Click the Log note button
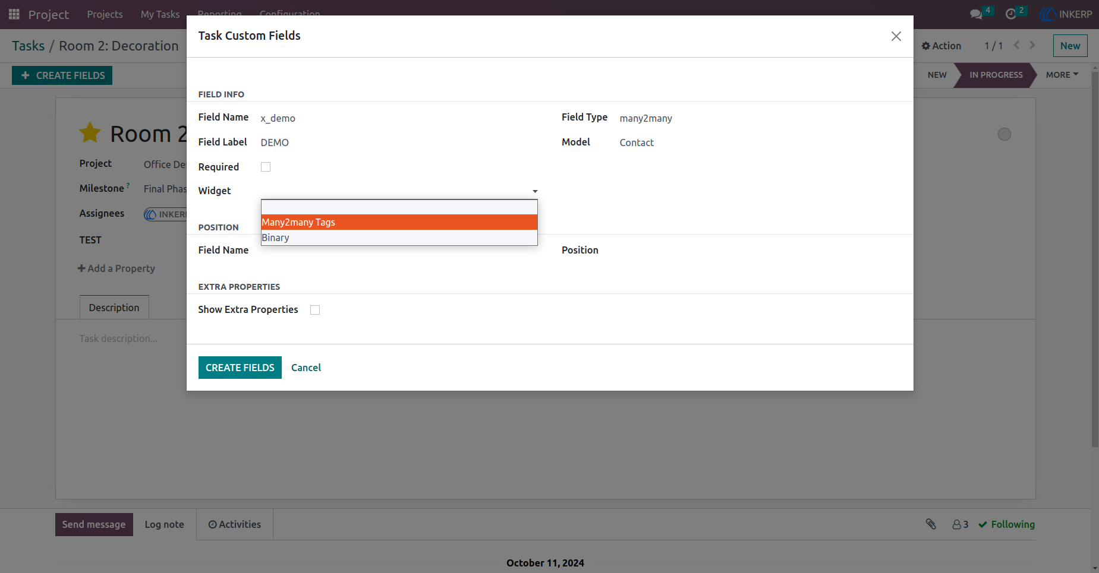The width and height of the screenshot is (1099, 573). coord(165,524)
